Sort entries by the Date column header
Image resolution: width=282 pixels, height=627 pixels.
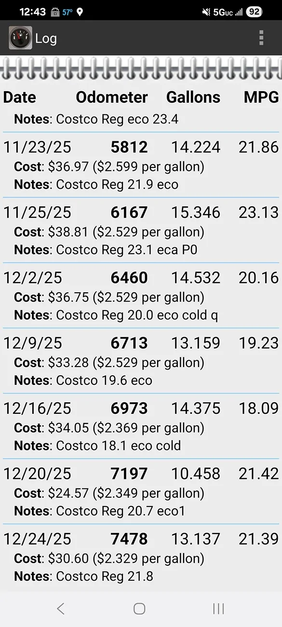coord(19,97)
